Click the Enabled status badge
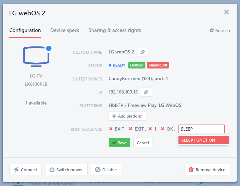The image size is (240, 186). coord(137,65)
